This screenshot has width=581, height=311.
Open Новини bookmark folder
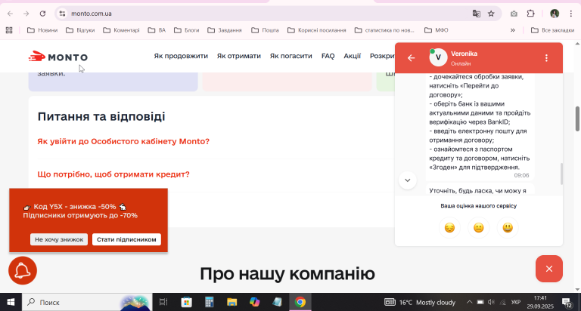42,30
